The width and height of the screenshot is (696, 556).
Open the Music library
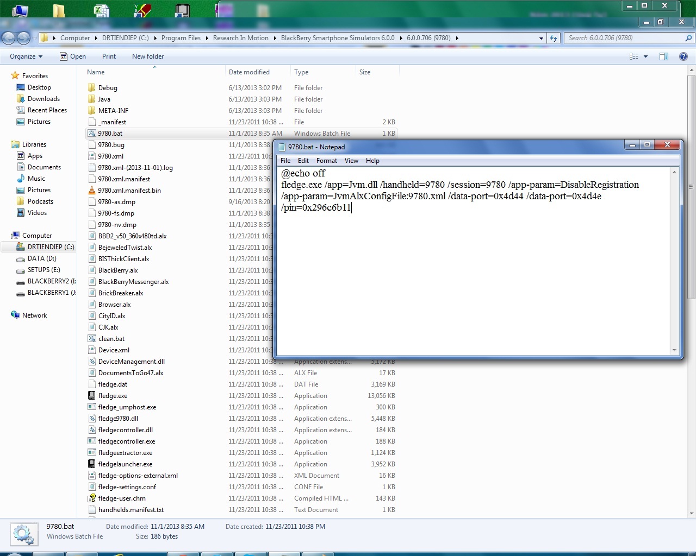point(36,179)
